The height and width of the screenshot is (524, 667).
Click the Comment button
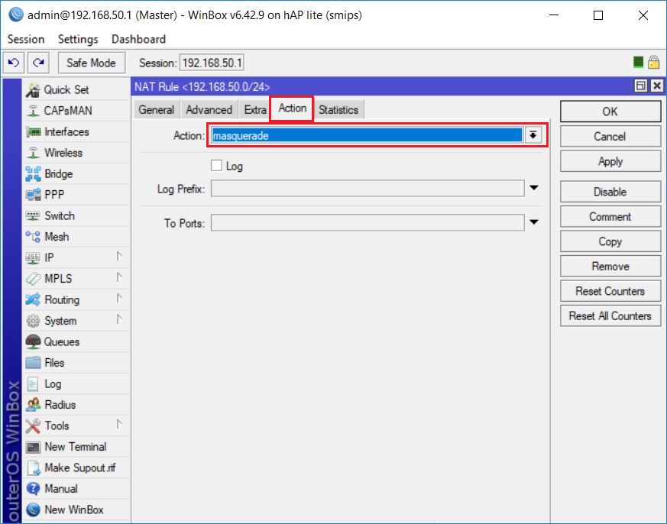[610, 216]
